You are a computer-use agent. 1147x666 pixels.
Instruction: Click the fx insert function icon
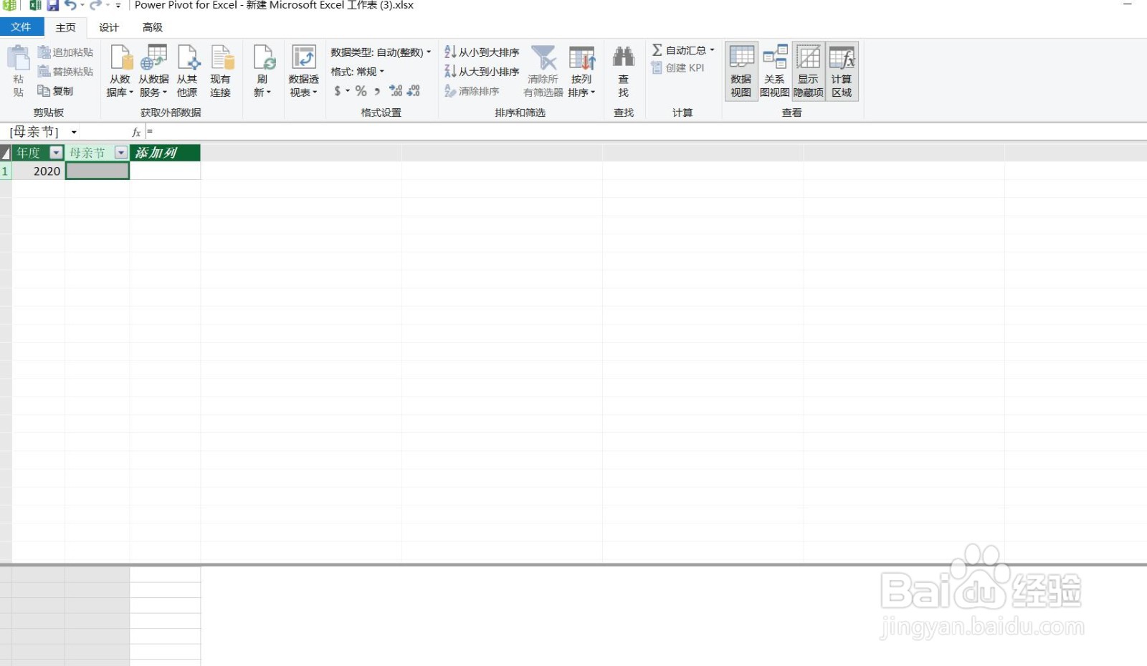click(x=136, y=133)
